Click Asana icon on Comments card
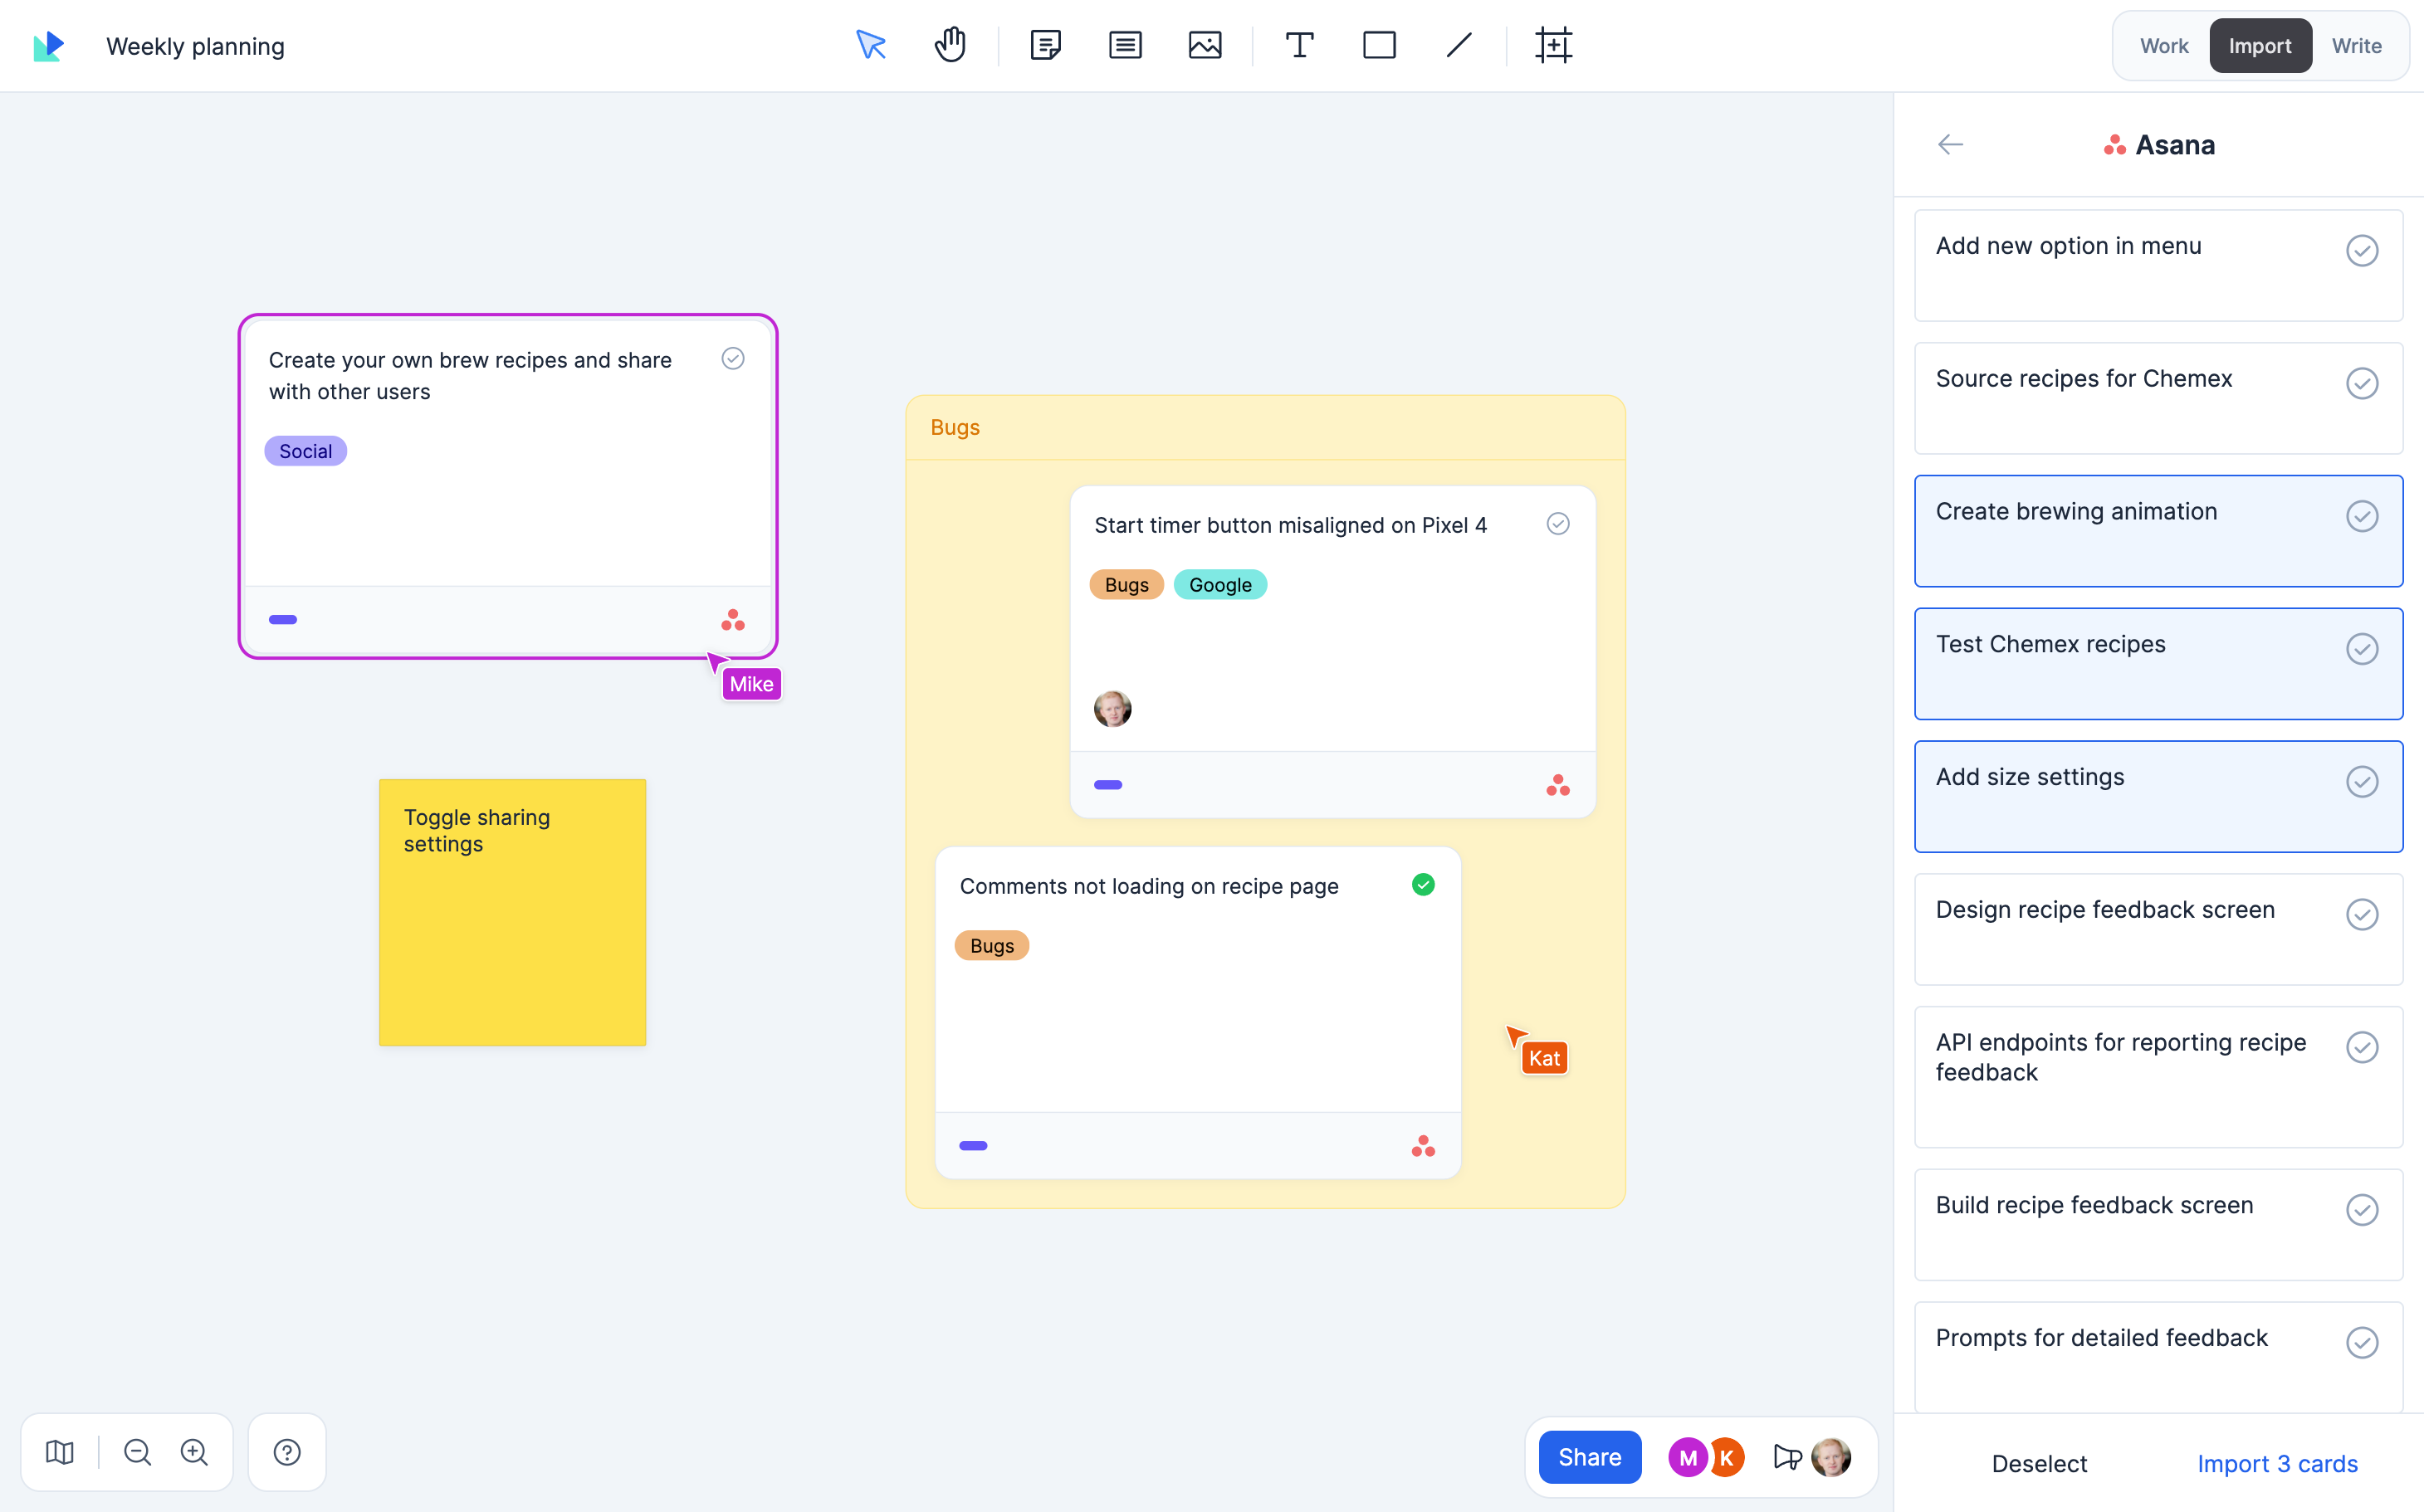Viewport: 2424px width, 1512px height. [x=1424, y=1146]
